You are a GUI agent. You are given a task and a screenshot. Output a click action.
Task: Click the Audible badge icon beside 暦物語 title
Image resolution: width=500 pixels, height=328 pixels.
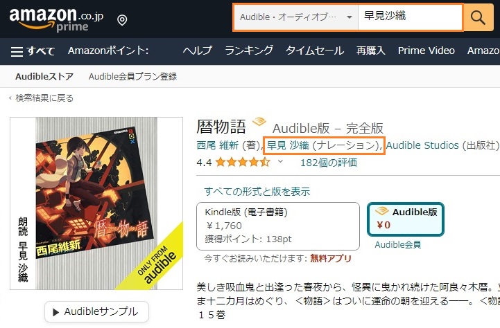pos(259,122)
